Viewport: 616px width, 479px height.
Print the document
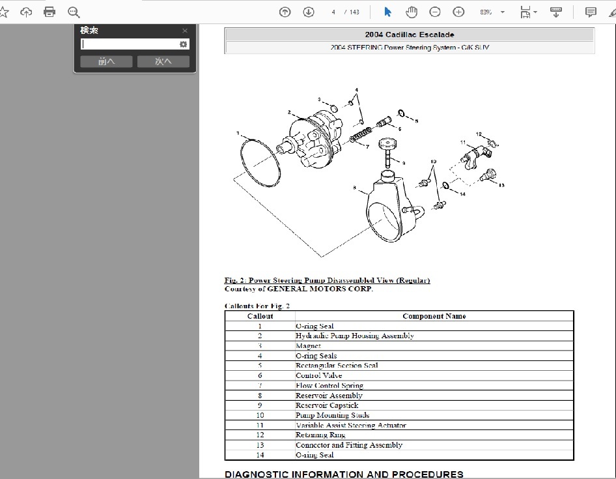pyautogui.click(x=49, y=12)
